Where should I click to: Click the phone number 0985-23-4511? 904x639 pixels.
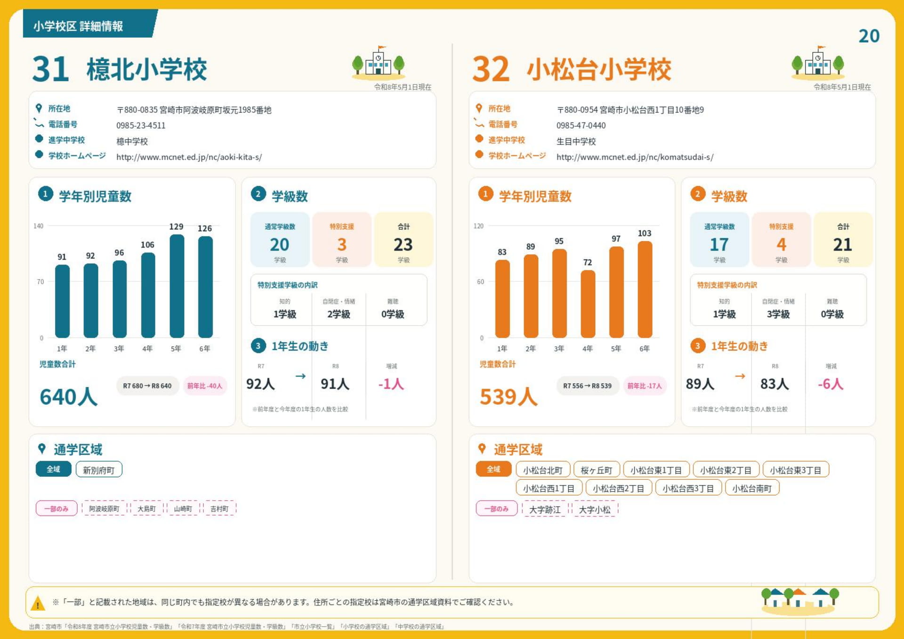coord(141,125)
